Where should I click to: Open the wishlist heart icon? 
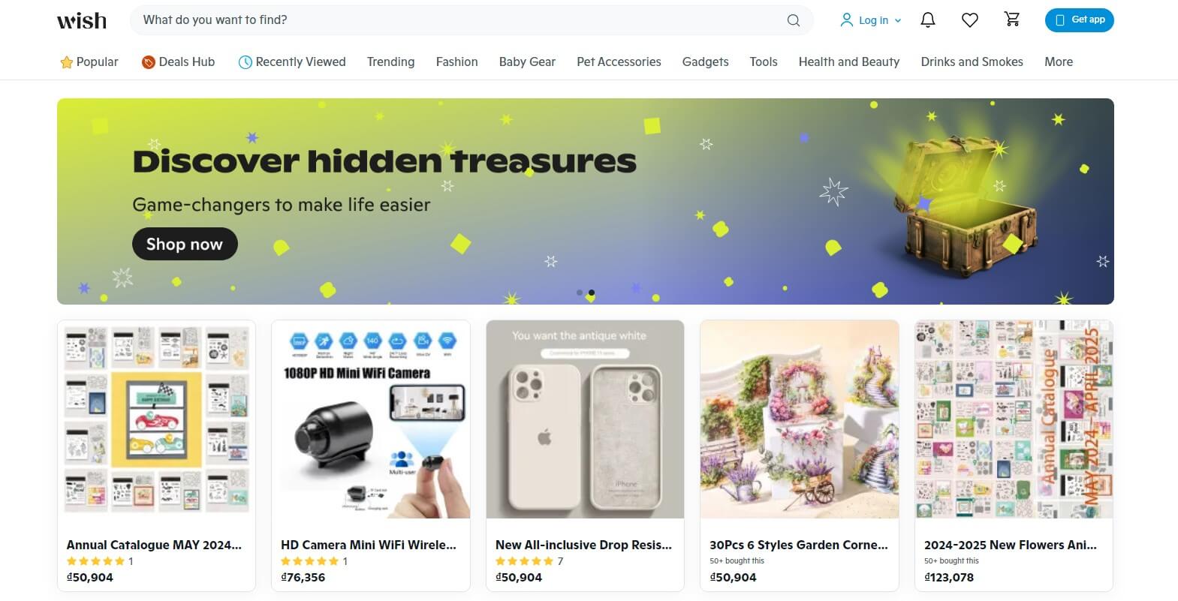(x=970, y=20)
